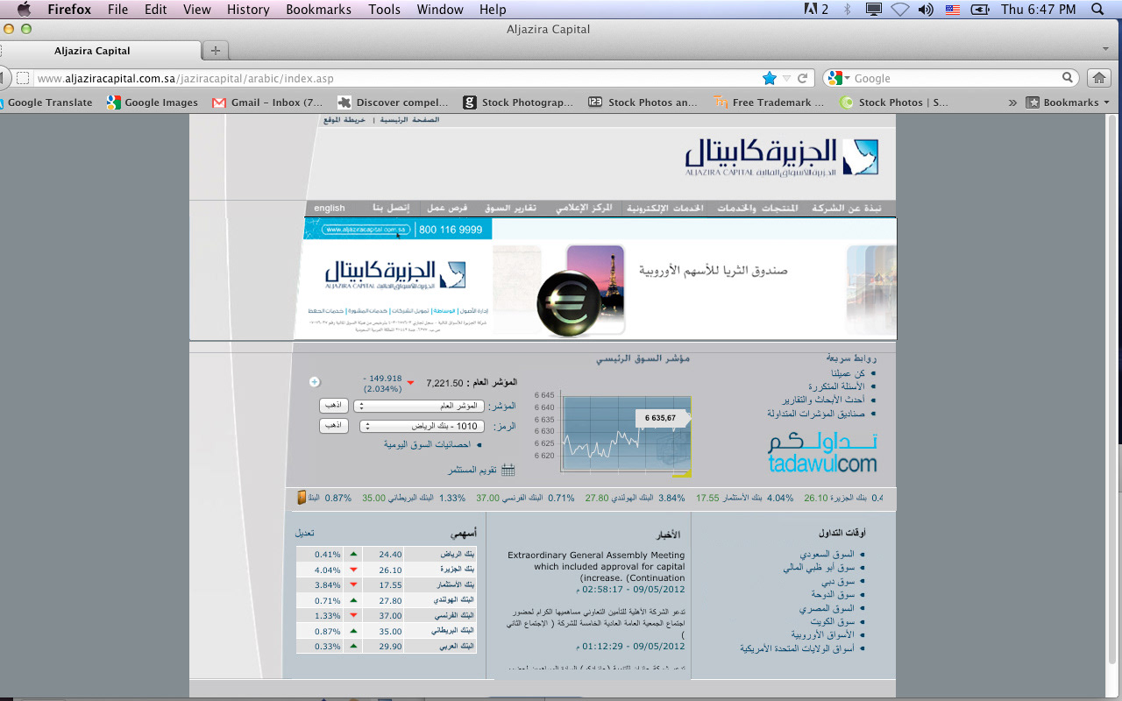This screenshot has width=1122, height=701.
Task: Open سوق دبي trading hours link
Action: pos(837,581)
